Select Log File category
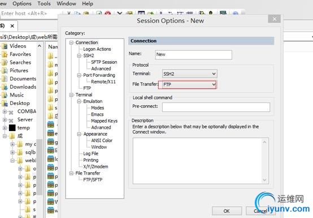 [91, 154]
